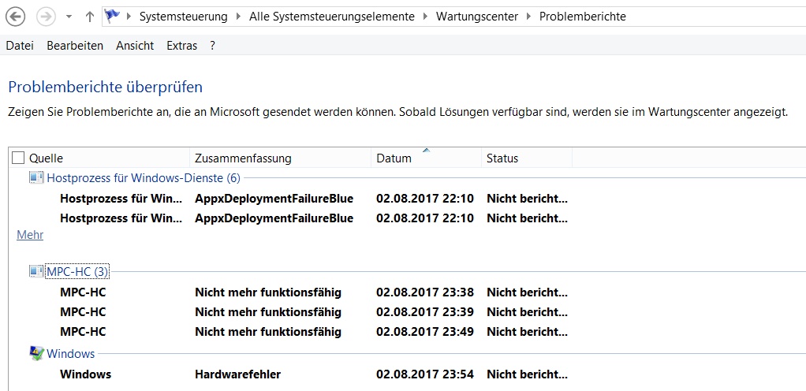Viewport: 806px width, 391px height.
Task: Open dropdown arrow after Wartungscenter breadcrumb
Action: point(528,17)
